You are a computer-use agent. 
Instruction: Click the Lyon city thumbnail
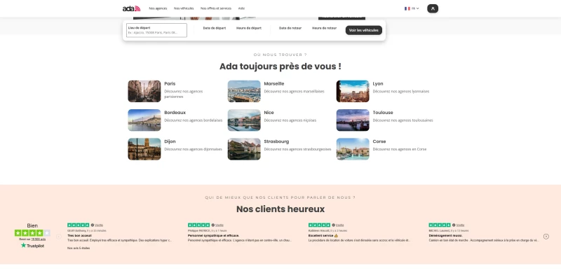353,91
